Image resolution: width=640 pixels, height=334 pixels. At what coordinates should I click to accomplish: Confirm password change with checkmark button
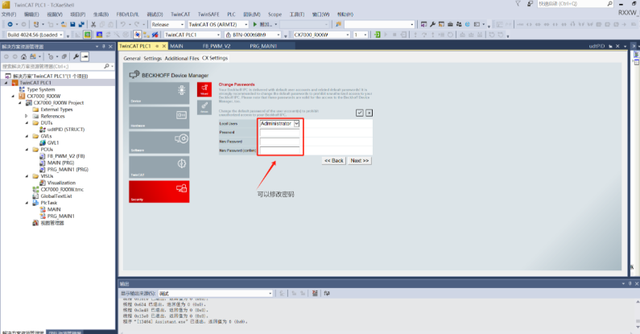[359, 113]
